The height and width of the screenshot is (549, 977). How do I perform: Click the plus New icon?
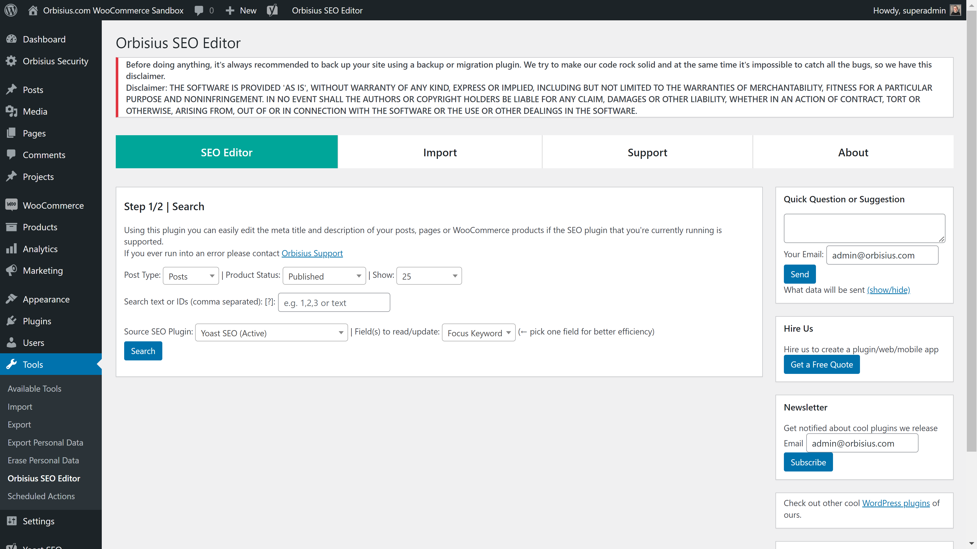tap(230, 11)
